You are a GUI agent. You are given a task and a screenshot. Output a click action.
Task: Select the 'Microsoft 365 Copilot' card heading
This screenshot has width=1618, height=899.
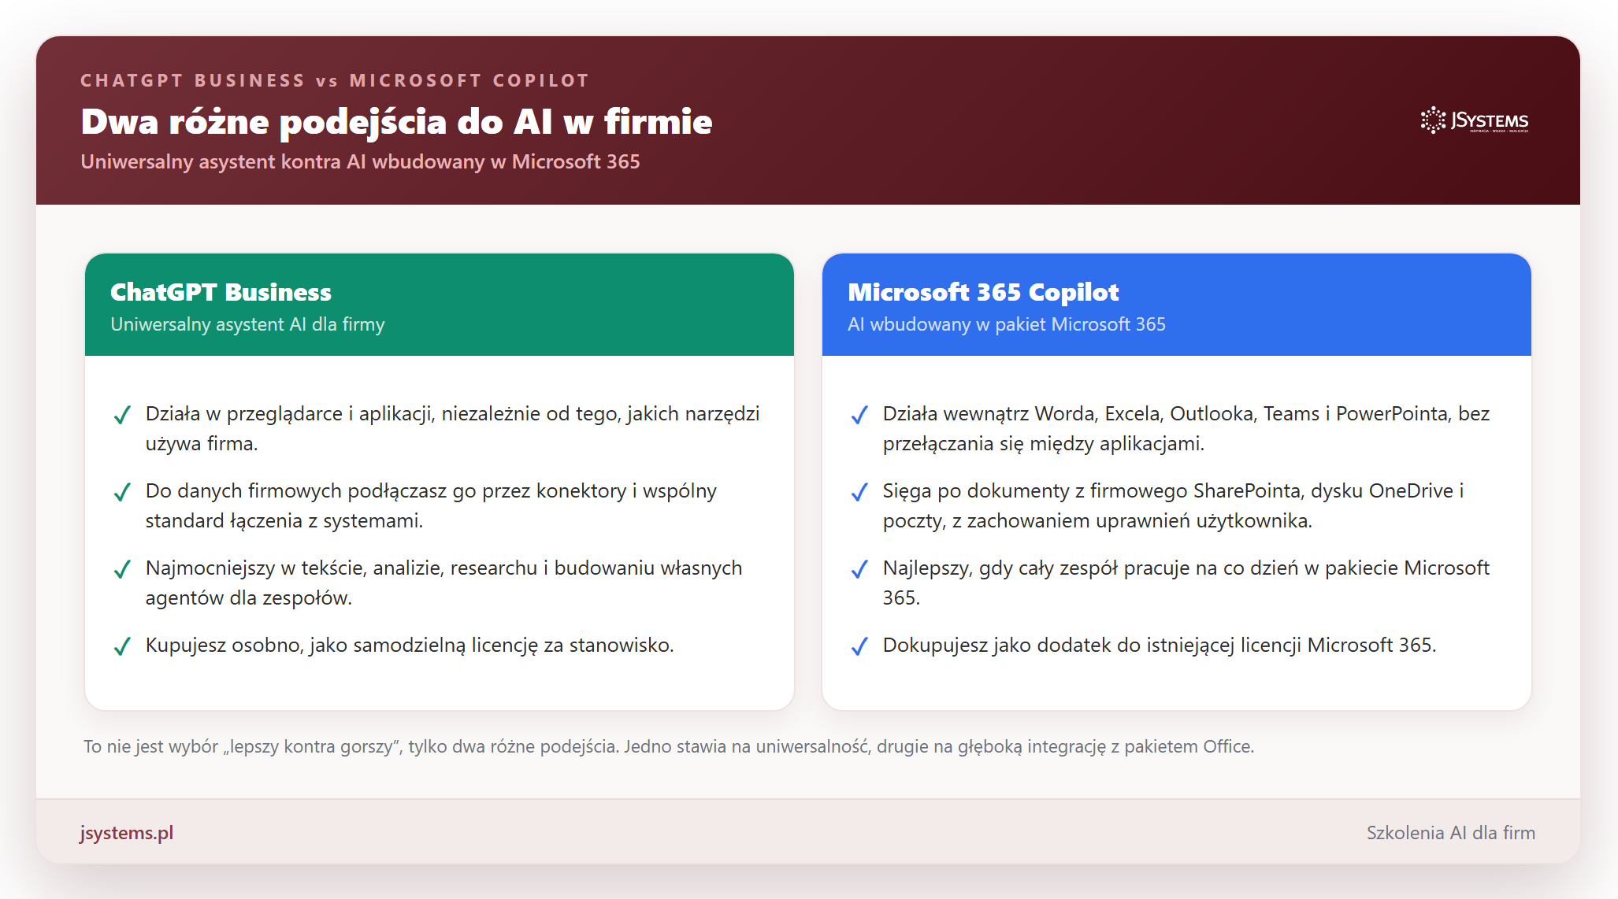(983, 292)
